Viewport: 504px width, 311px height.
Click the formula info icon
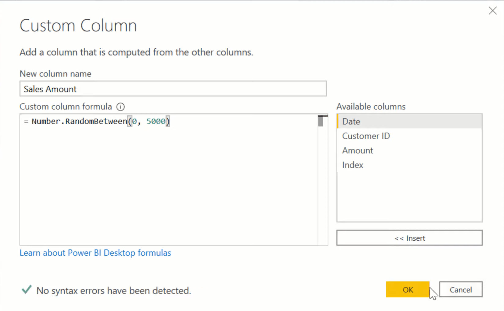pos(120,107)
